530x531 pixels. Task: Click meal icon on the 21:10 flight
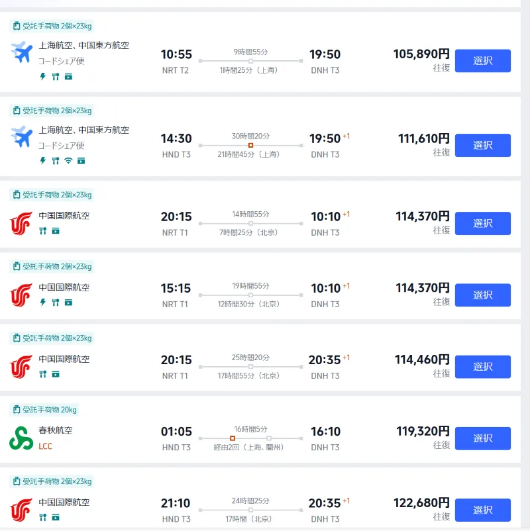[43, 517]
